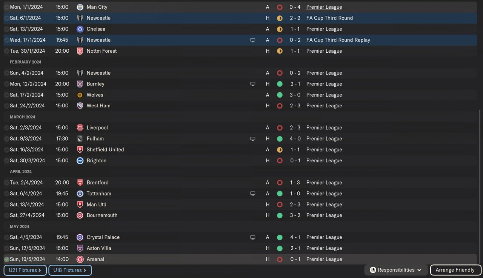Open the Responsibilities dropdown
The height and width of the screenshot is (278, 483).
point(396,270)
